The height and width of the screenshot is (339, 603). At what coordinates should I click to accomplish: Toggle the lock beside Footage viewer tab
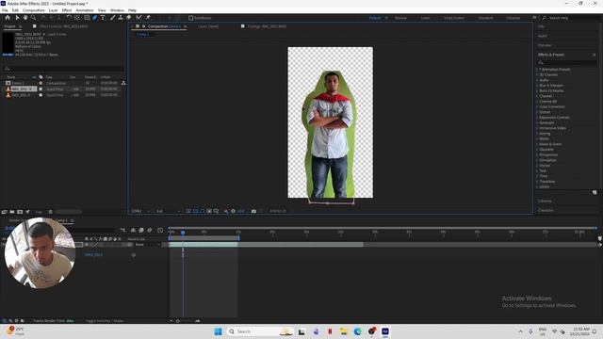[x=243, y=26]
